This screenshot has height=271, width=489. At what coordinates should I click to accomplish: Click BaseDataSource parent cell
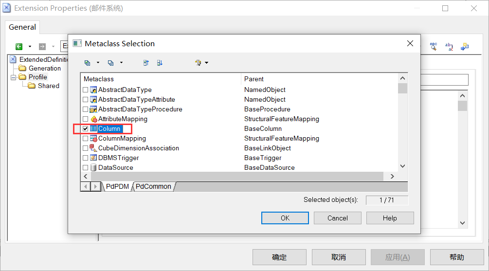[270, 167]
